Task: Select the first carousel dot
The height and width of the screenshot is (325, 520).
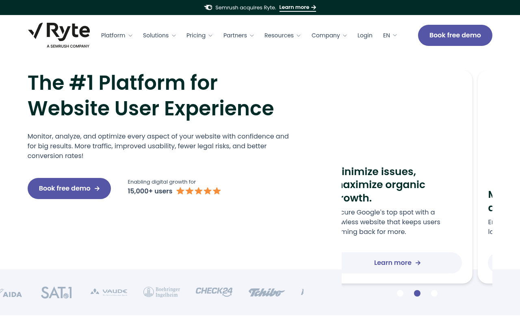Action: (x=400, y=293)
